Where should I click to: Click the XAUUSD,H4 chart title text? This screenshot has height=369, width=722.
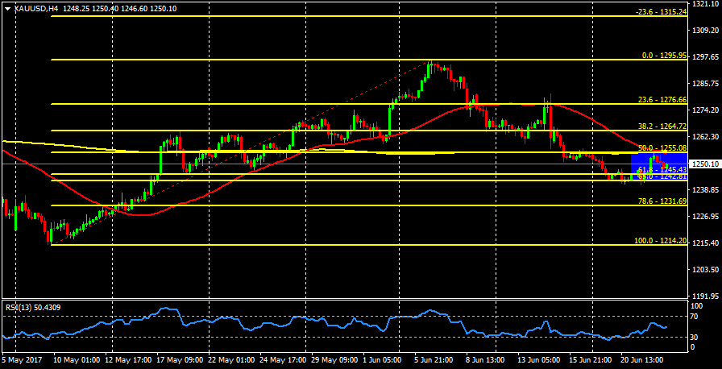pos(35,9)
